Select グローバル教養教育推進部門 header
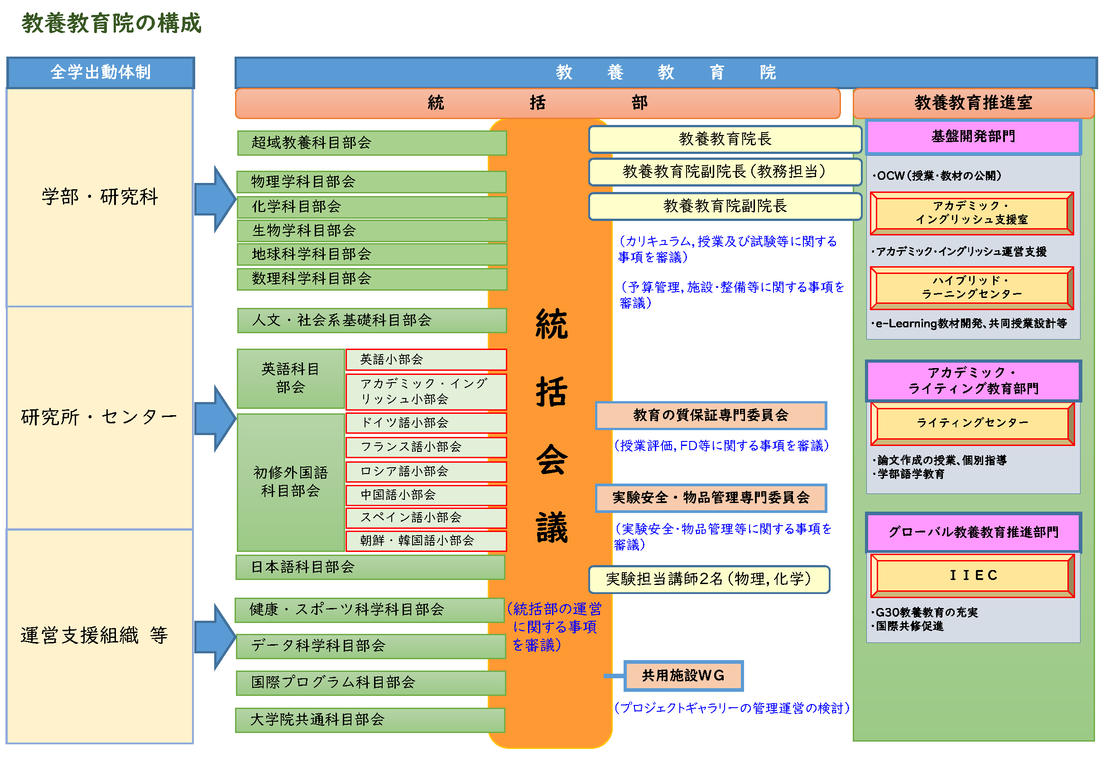1105x762 pixels. pos(973,533)
